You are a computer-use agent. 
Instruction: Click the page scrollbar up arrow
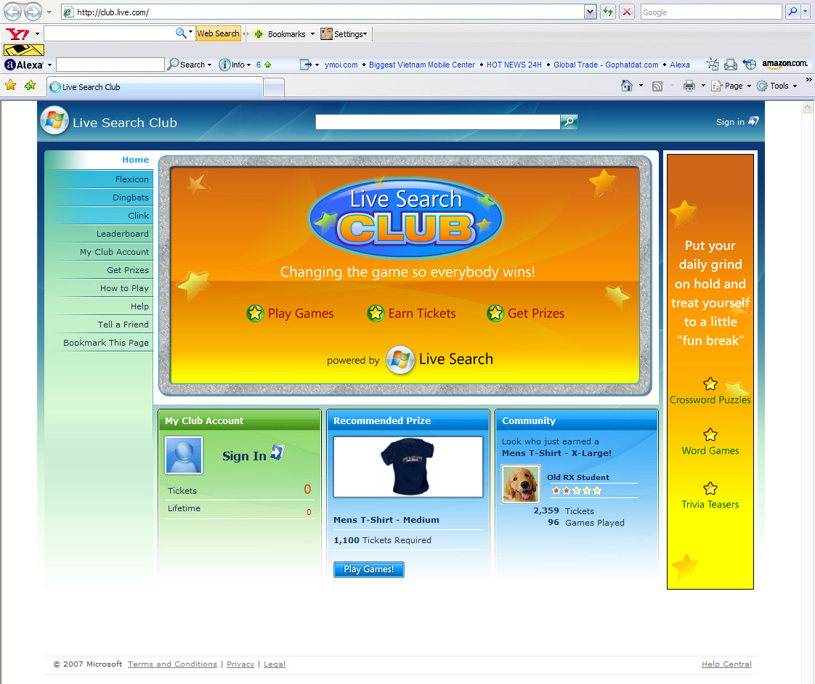[808, 107]
